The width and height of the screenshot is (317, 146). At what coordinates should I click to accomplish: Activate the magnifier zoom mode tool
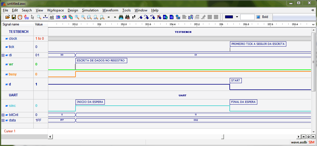(39, 17)
